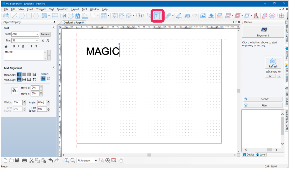Set vertical alignment to bottom
This screenshot has width=289, height=169.
(29, 80)
